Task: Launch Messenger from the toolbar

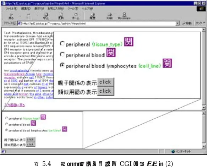Action: pos(124,16)
